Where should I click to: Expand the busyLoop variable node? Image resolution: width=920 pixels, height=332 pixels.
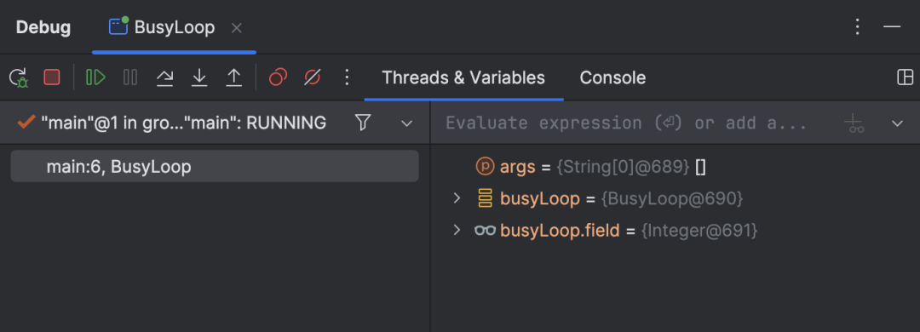(457, 198)
